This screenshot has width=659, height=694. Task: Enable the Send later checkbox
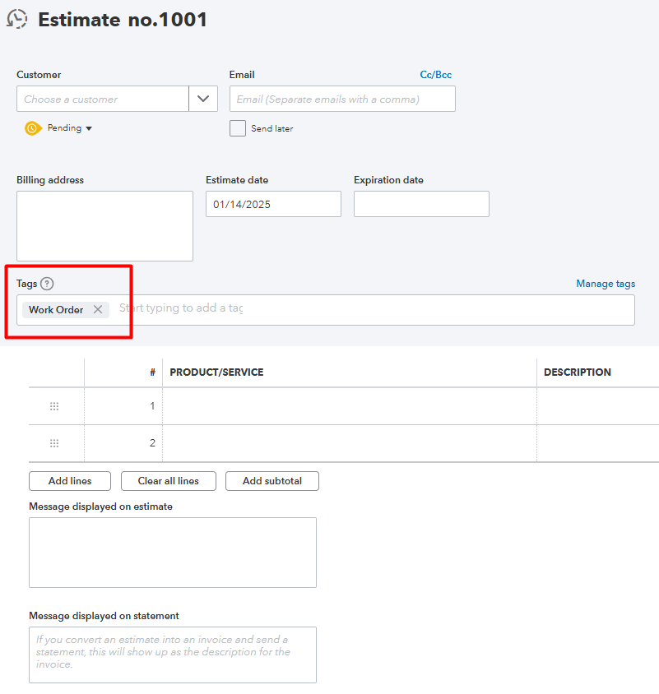237,127
